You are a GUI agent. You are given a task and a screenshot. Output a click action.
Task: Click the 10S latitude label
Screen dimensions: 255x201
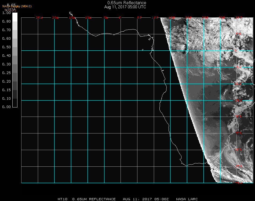pos(238,83)
